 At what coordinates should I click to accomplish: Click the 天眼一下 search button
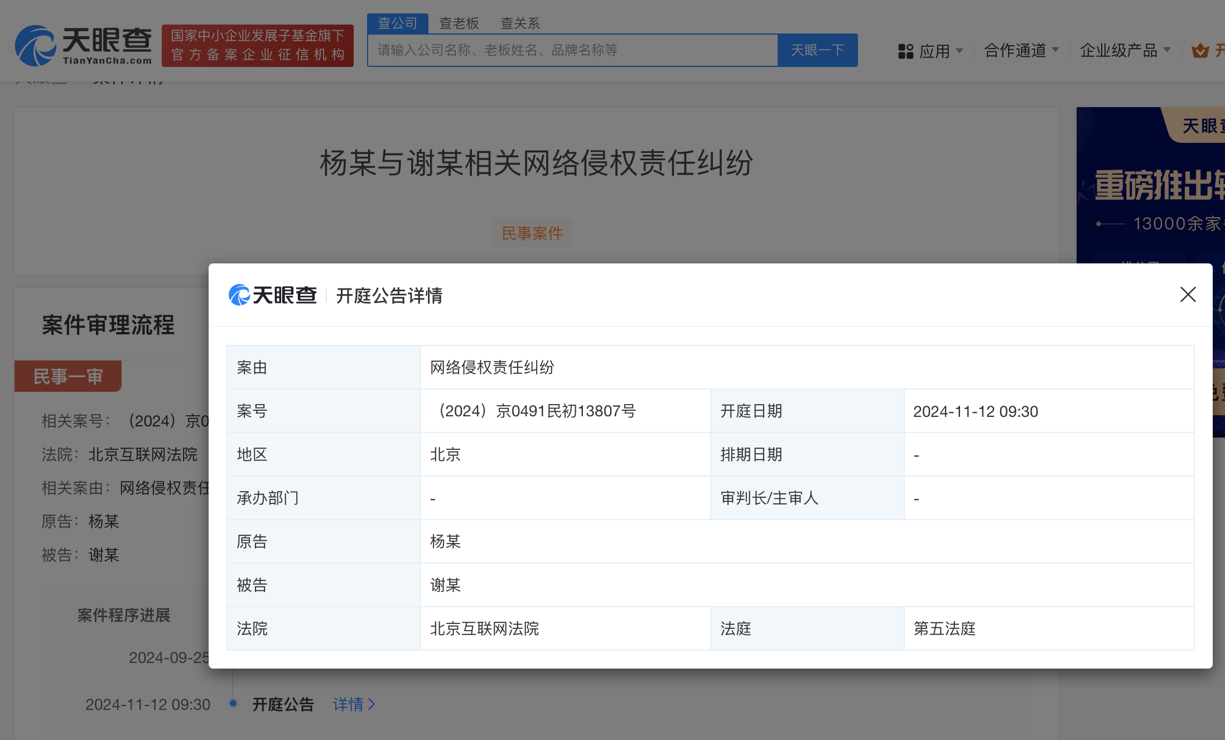tap(817, 50)
